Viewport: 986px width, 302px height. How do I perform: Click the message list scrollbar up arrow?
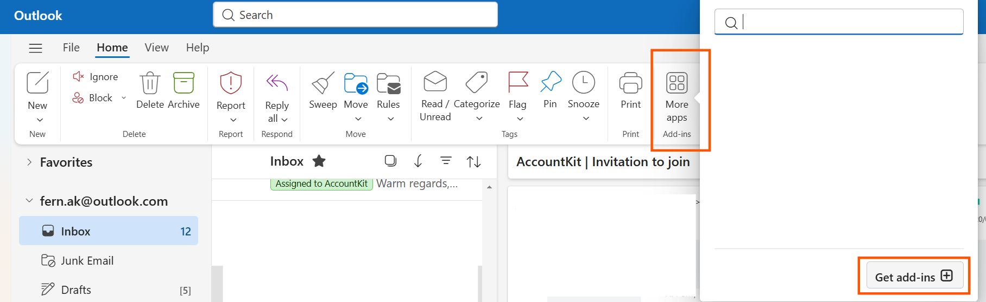(x=489, y=187)
